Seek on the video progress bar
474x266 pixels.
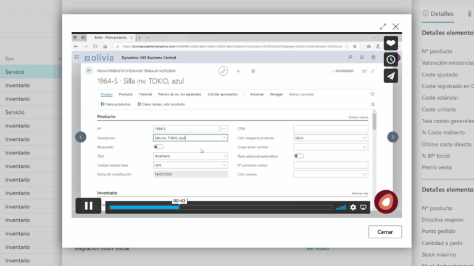pos(221,207)
